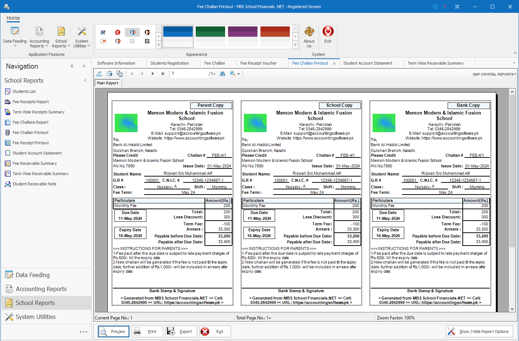Click the report vertical scrollbar down arrow

(512, 309)
